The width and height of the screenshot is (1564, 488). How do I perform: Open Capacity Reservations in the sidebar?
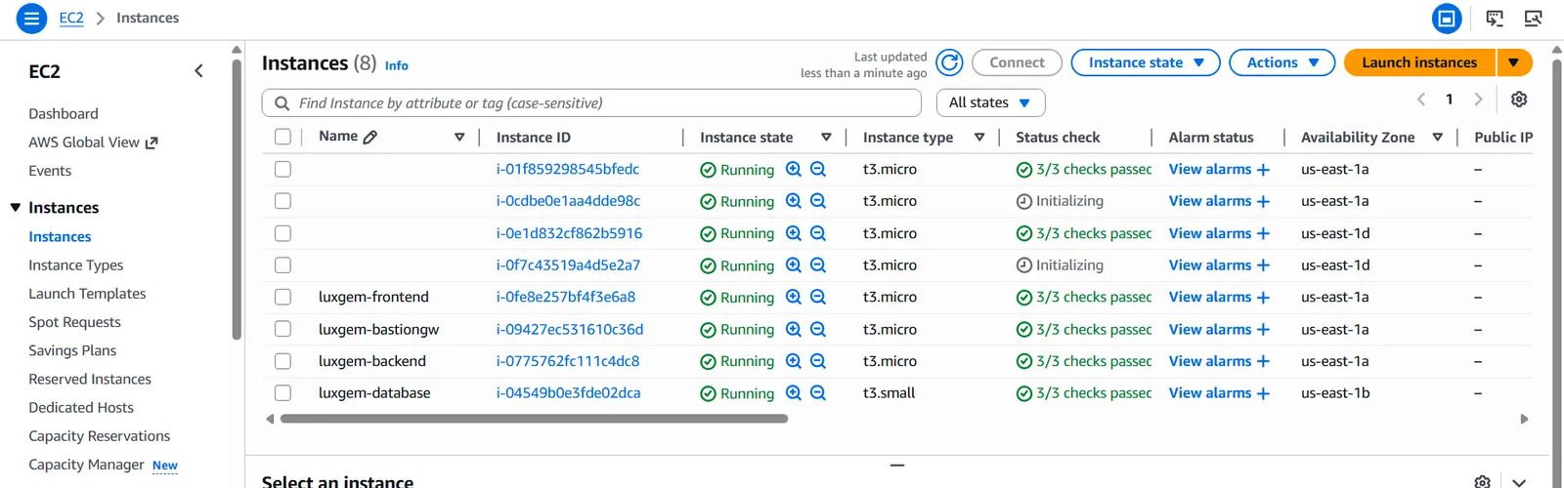[100, 436]
